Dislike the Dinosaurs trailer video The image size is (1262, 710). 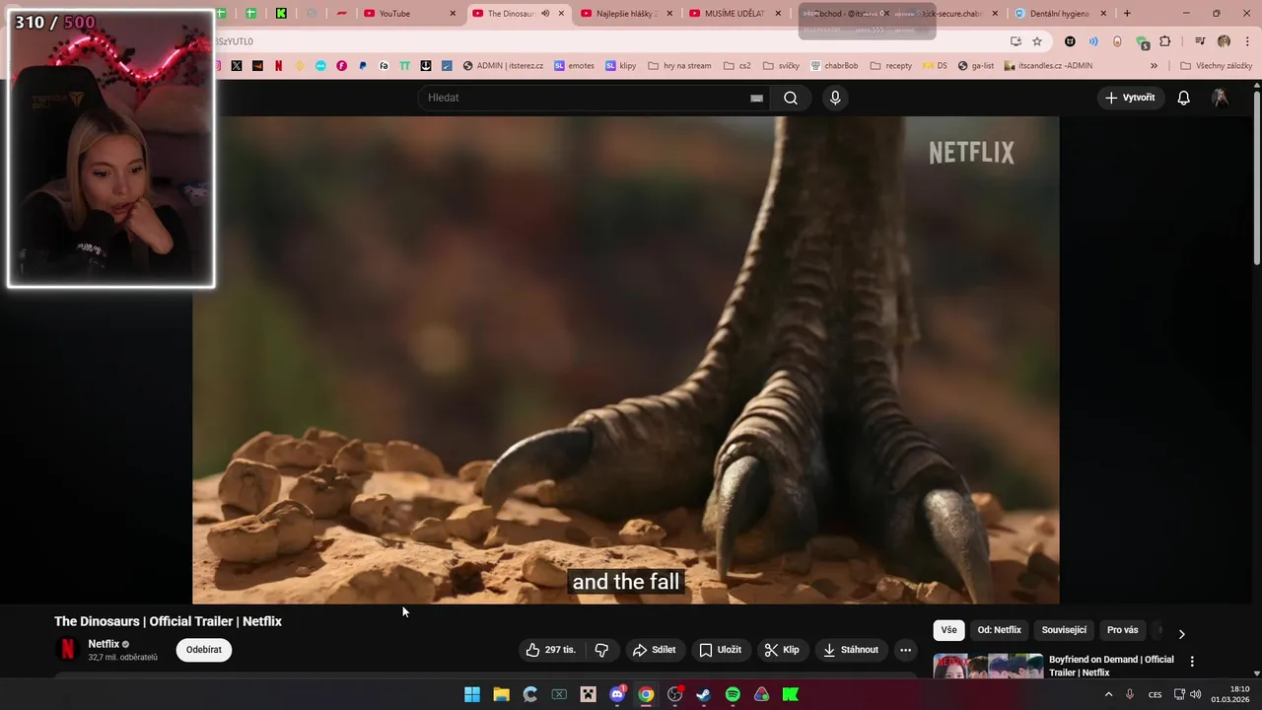601,650
